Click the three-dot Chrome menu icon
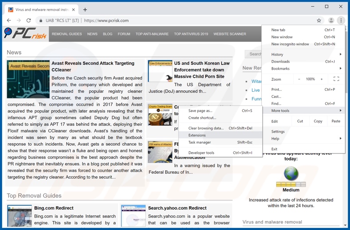350x230 pixels. pos(341,20)
